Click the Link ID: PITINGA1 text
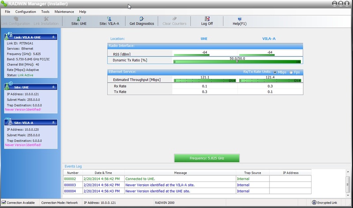Screen dimensions: 353x208 (20, 43)
